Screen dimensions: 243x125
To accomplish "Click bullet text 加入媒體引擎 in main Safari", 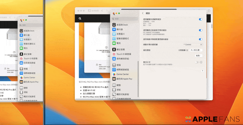I will [89, 93].
